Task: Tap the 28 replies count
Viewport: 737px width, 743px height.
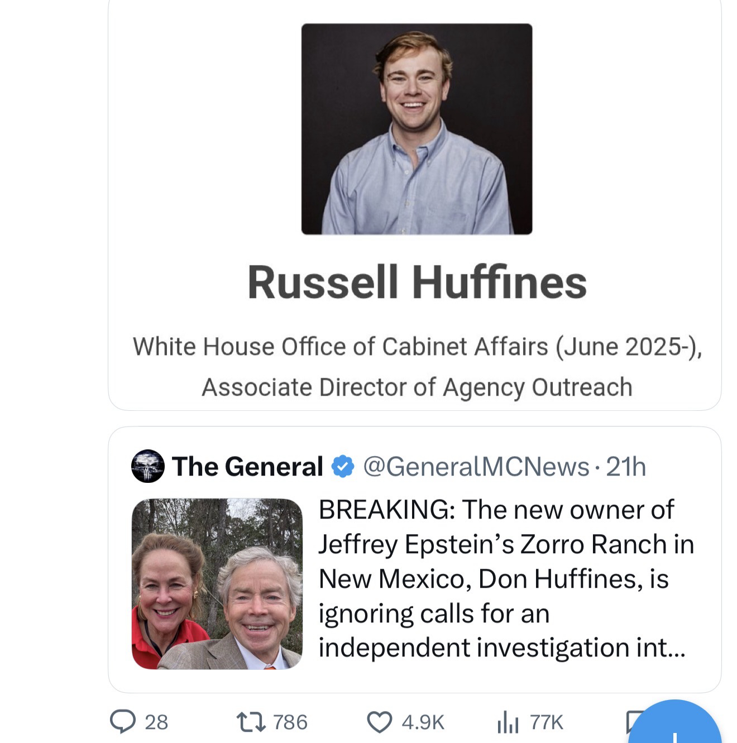Action: (x=156, y=722)
